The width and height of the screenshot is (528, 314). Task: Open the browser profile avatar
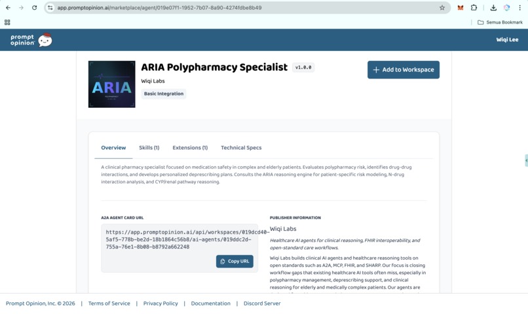click(506, 8)
